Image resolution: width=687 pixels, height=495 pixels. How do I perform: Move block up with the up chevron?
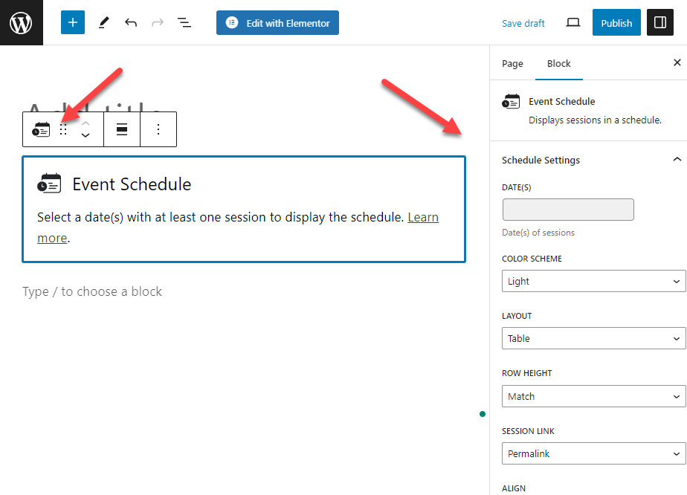(x=86, y=123)
